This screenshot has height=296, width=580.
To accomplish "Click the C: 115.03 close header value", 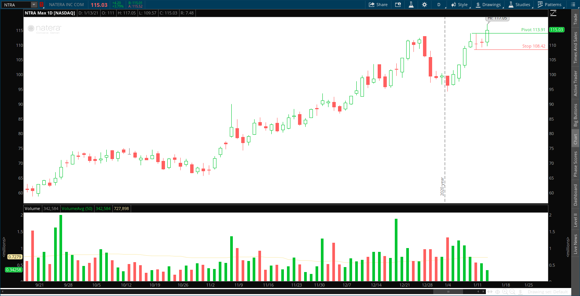I will tap(168, 13).
